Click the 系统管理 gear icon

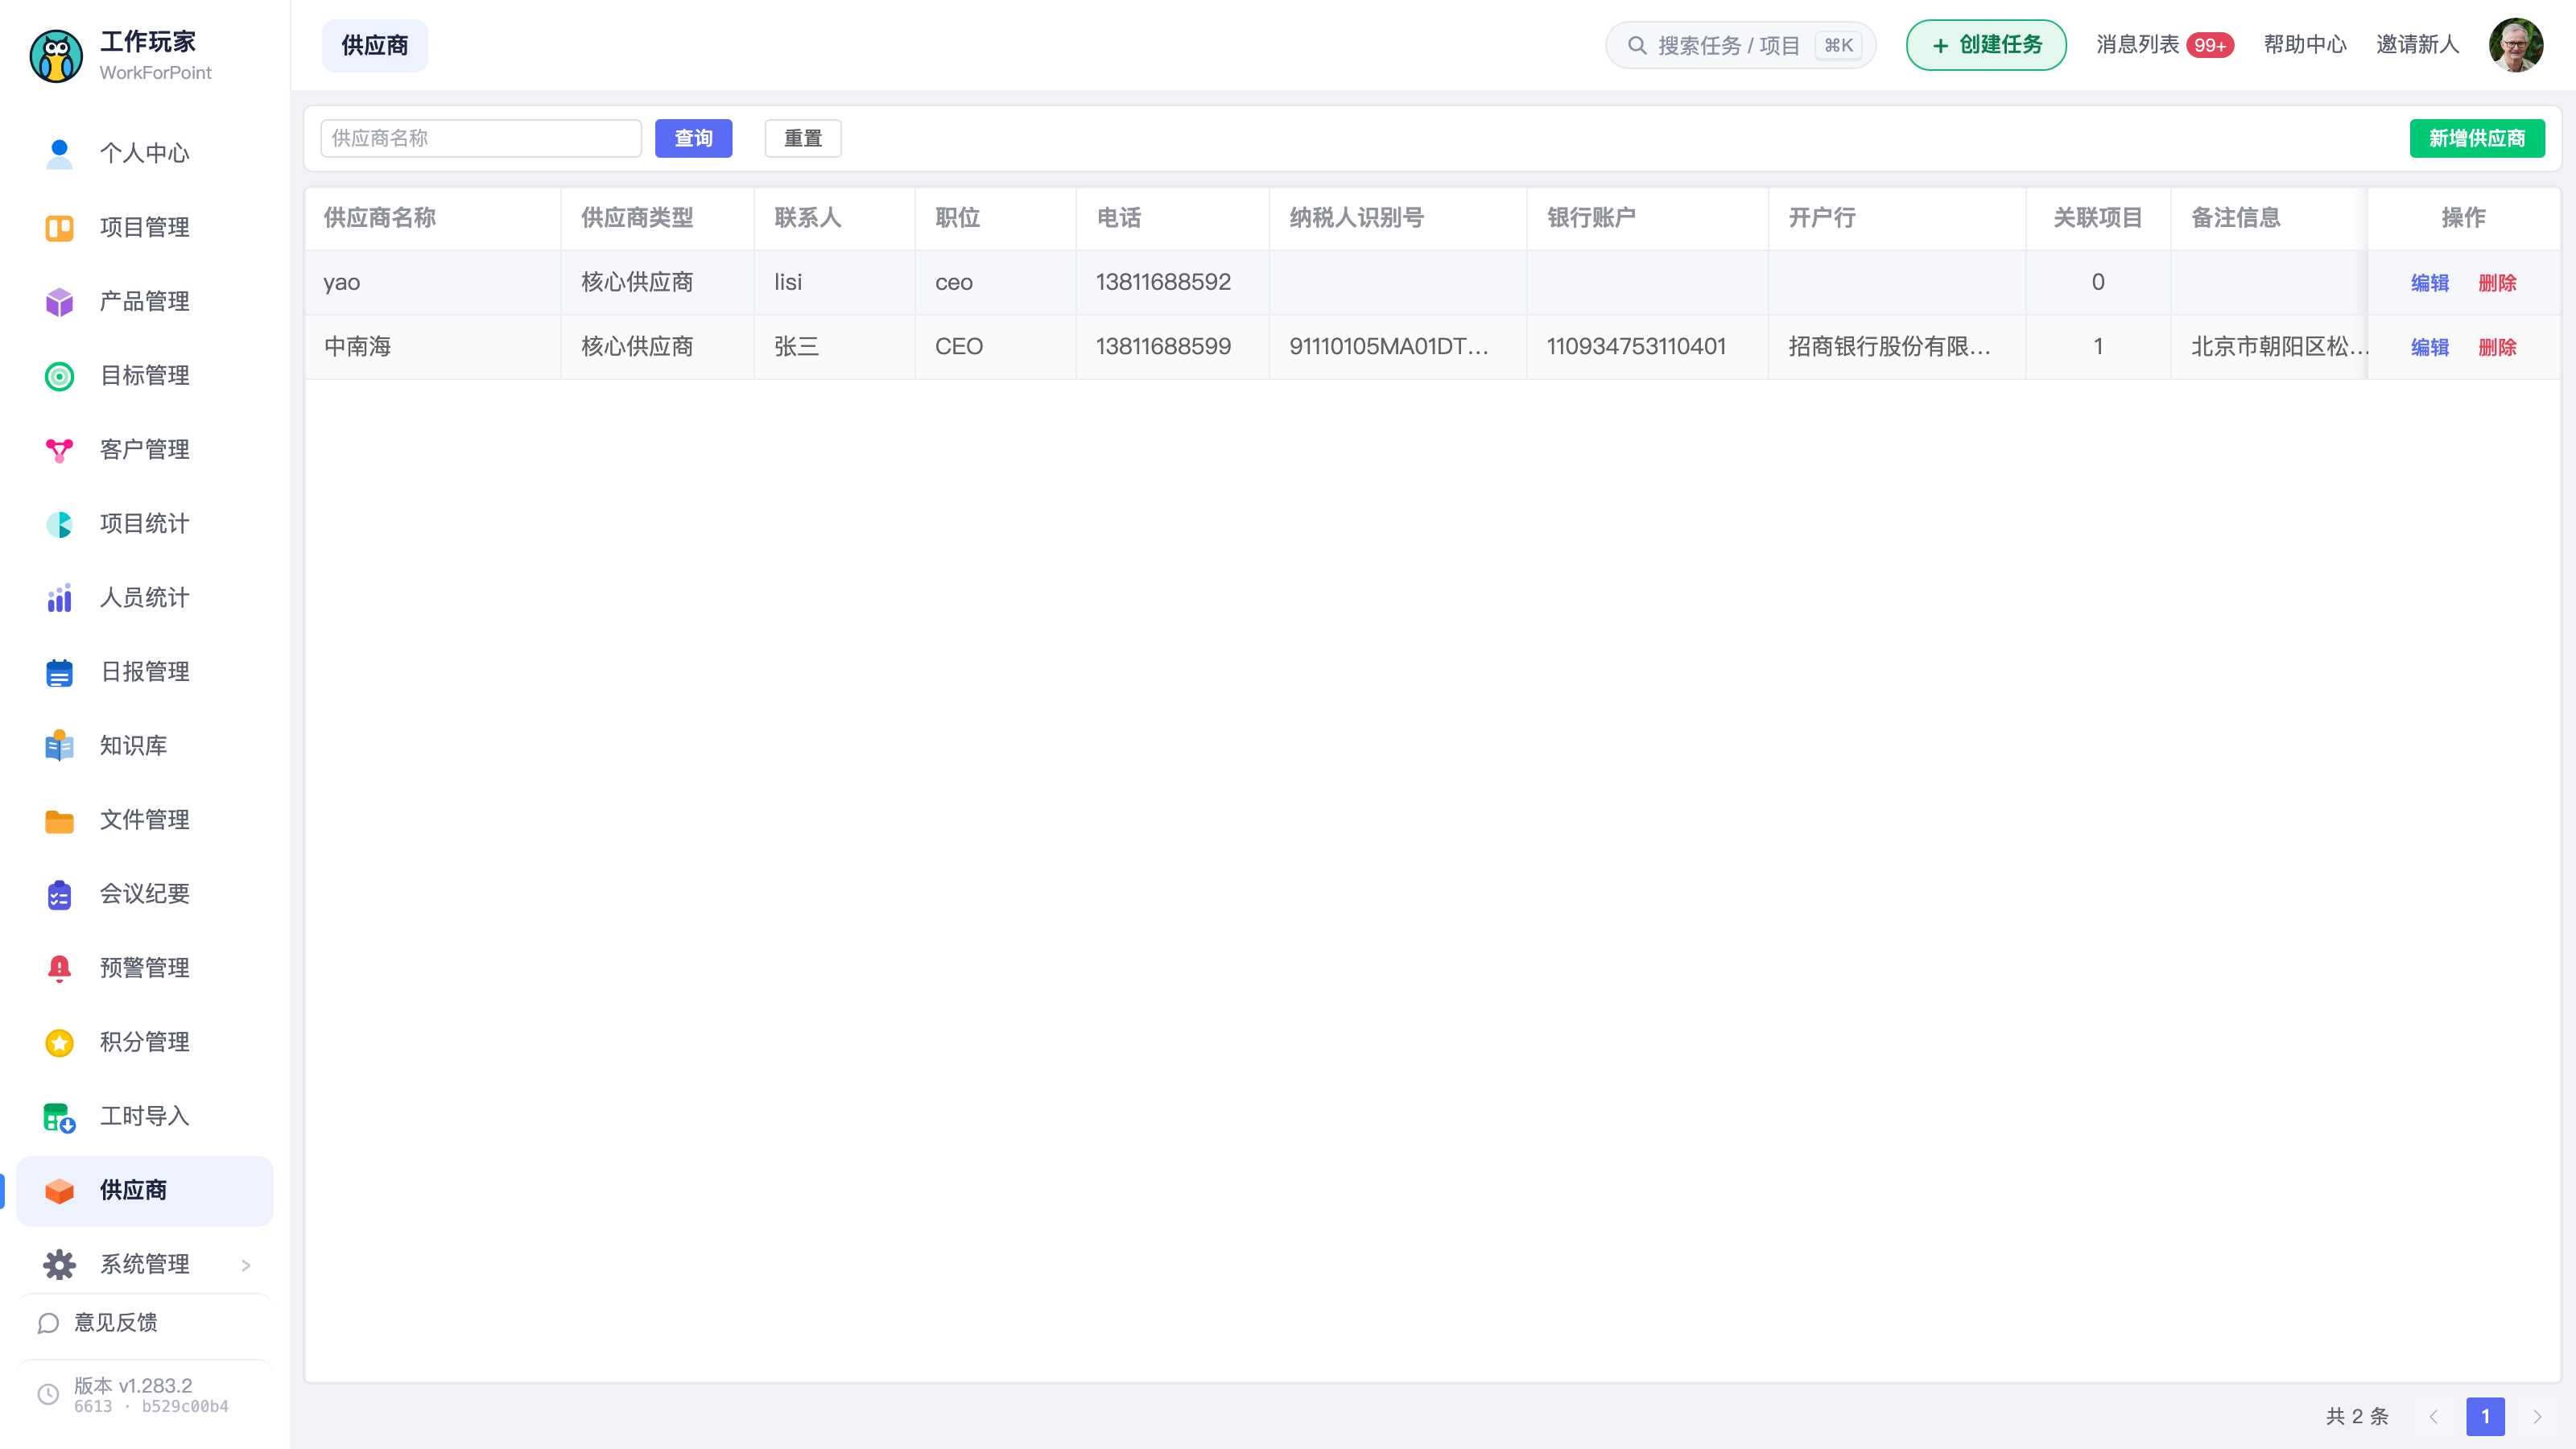pyautogui.click(x=59, y=1264)
